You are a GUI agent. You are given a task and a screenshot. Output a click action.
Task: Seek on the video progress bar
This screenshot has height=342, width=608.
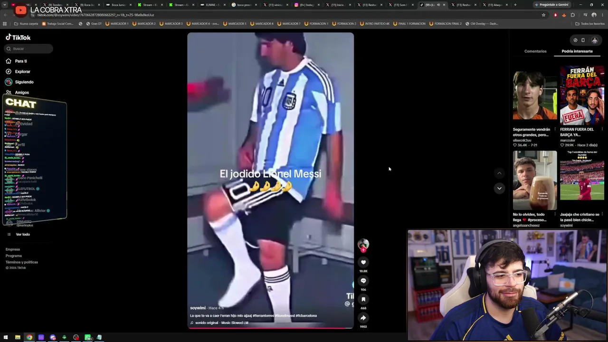[270, 328]
